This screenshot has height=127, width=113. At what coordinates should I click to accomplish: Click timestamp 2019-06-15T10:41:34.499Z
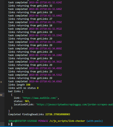coord(45,68)
